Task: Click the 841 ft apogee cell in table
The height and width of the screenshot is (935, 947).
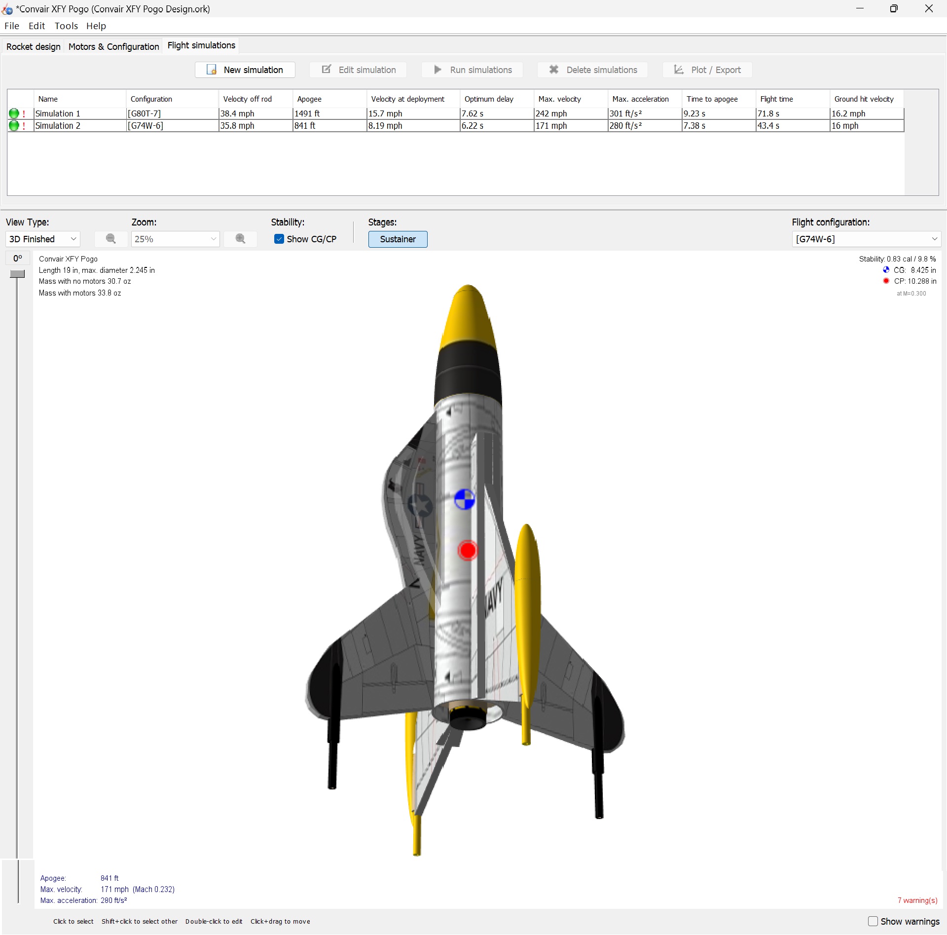Action: [329, 126]
